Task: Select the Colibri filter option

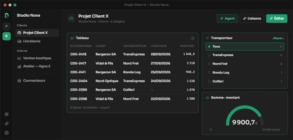Action: coord(245,81)
